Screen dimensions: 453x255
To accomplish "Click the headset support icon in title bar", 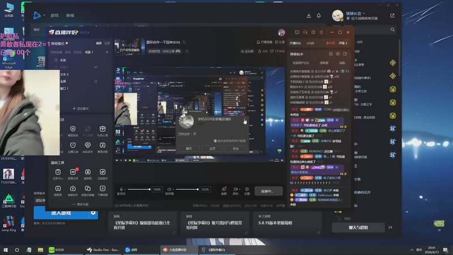I will point(305,32).
